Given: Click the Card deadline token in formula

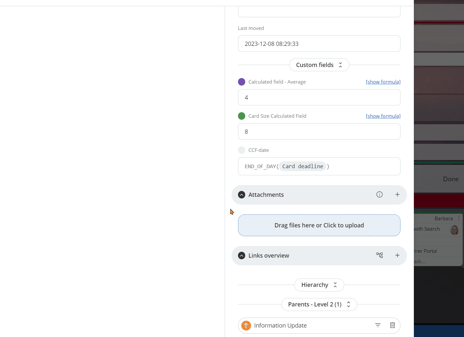Looking at the screenshot, I should [302, 167].
